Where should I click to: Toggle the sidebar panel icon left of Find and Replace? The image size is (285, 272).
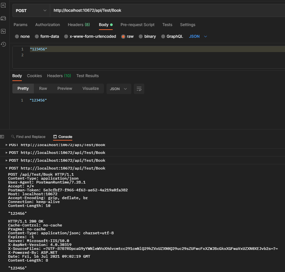click(2, 137)
